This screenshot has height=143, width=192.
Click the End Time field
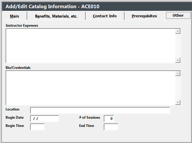111,127
